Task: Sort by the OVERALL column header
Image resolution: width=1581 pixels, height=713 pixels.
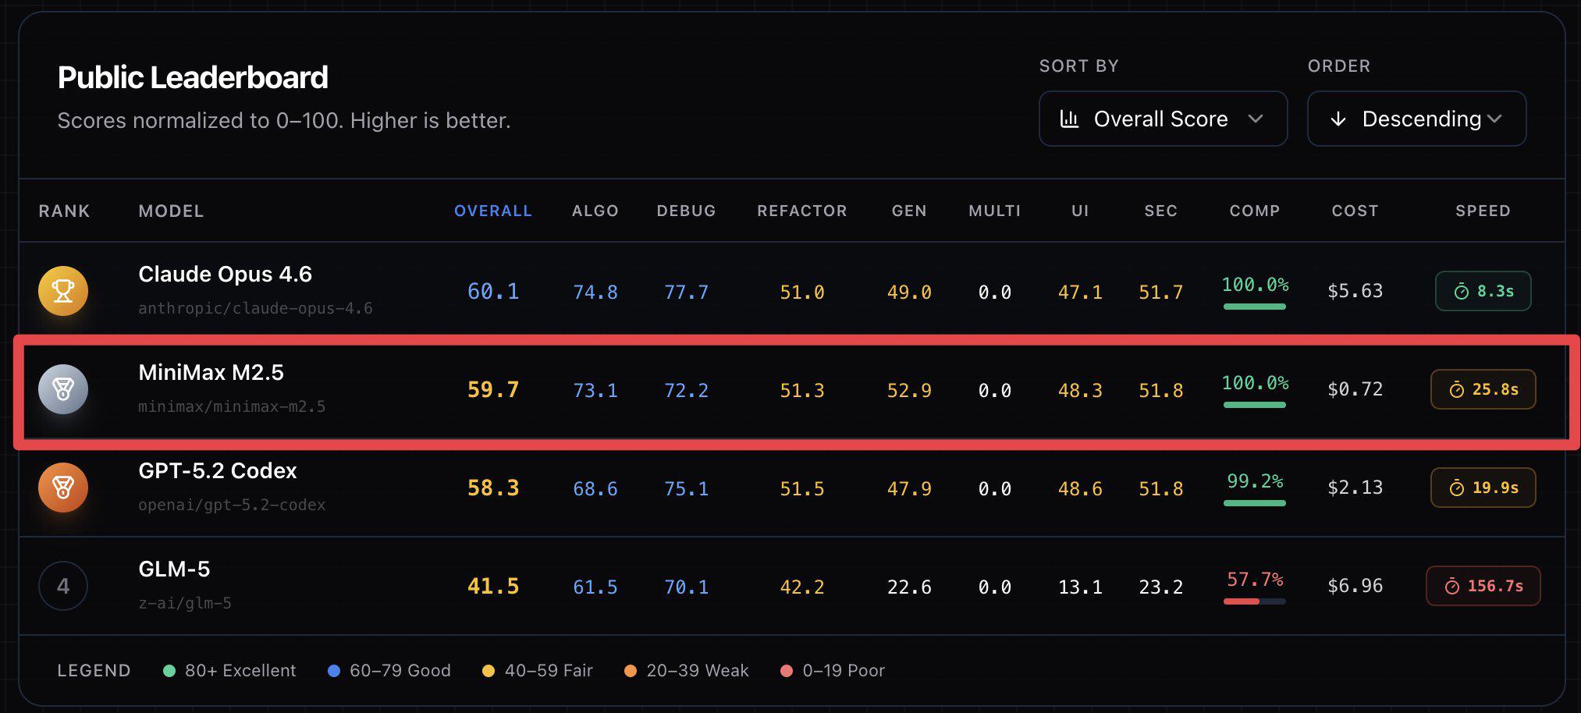Action: [492, 211]
